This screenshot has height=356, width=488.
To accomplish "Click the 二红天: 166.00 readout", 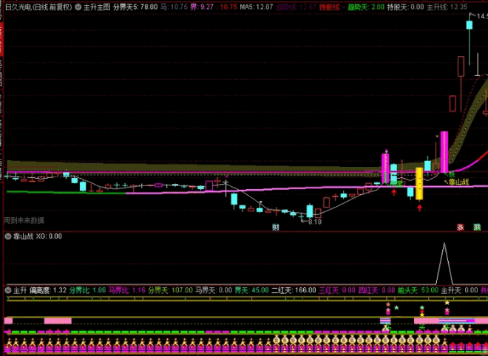I will [294, 290].
